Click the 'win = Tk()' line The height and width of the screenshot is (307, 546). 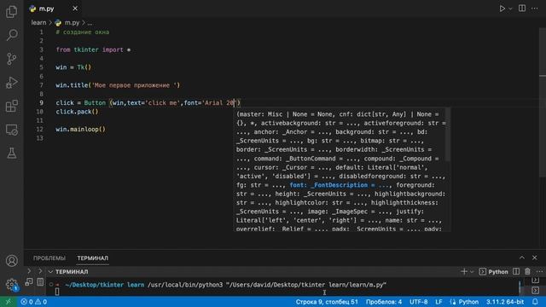point(73,67)
